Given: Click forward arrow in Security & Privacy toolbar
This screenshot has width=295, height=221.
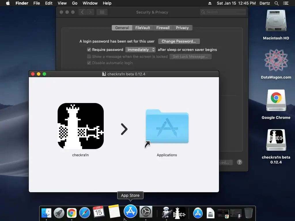Looking at the screenshot, I should 90,12.
